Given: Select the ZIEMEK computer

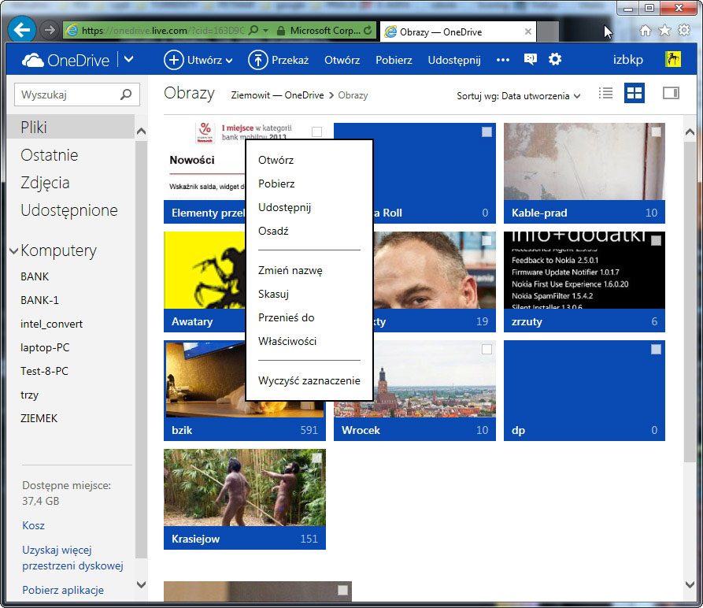Looking at the screenshot, I should coord(39,418).
